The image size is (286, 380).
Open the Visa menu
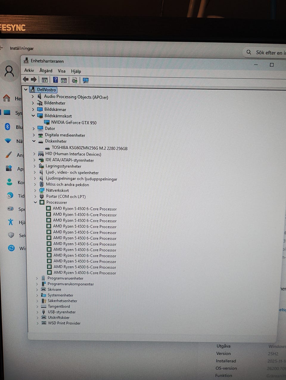click(62, 71)
